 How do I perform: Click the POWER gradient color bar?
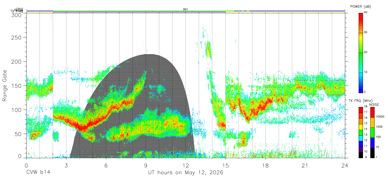pyautogui.click(x=361, y=52)
